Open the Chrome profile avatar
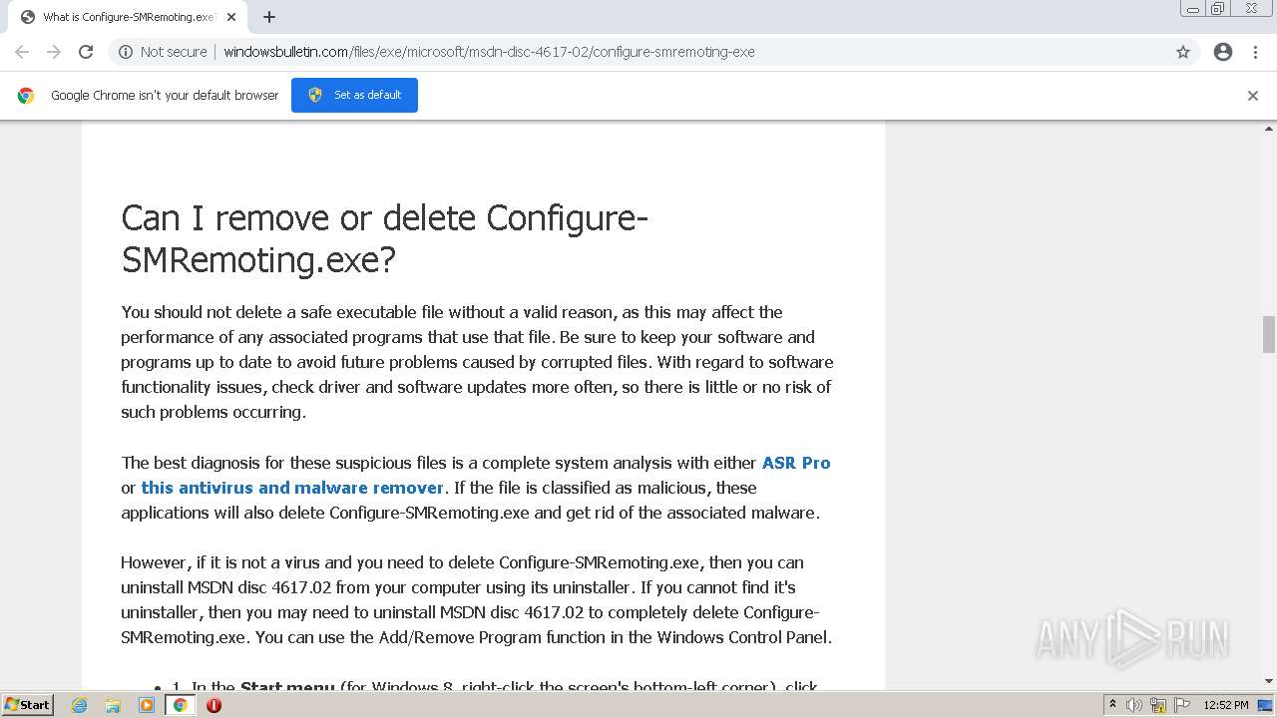The width and height of the screenshot is (1277, 718). pos(1223,52)
